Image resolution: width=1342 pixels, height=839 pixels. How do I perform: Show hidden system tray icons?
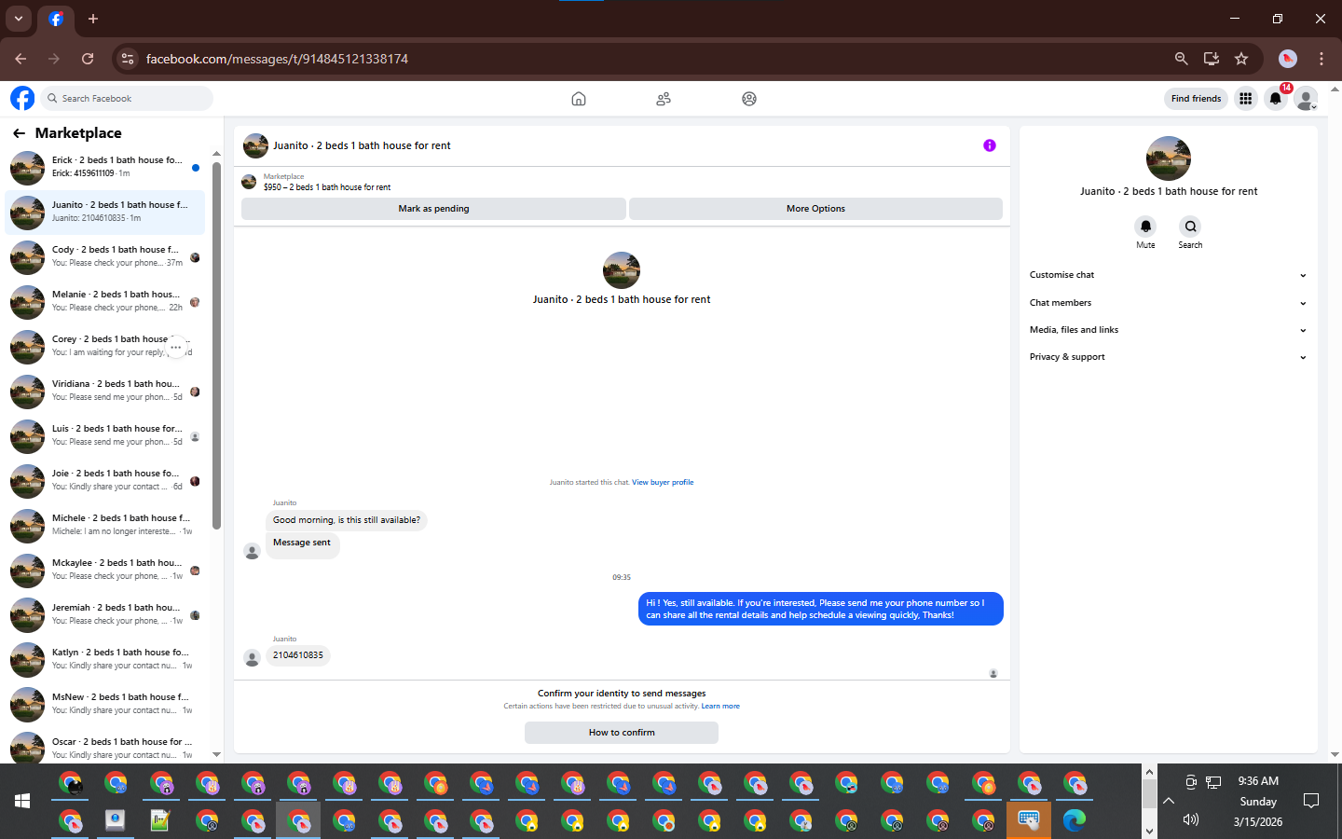point(1169,801)
